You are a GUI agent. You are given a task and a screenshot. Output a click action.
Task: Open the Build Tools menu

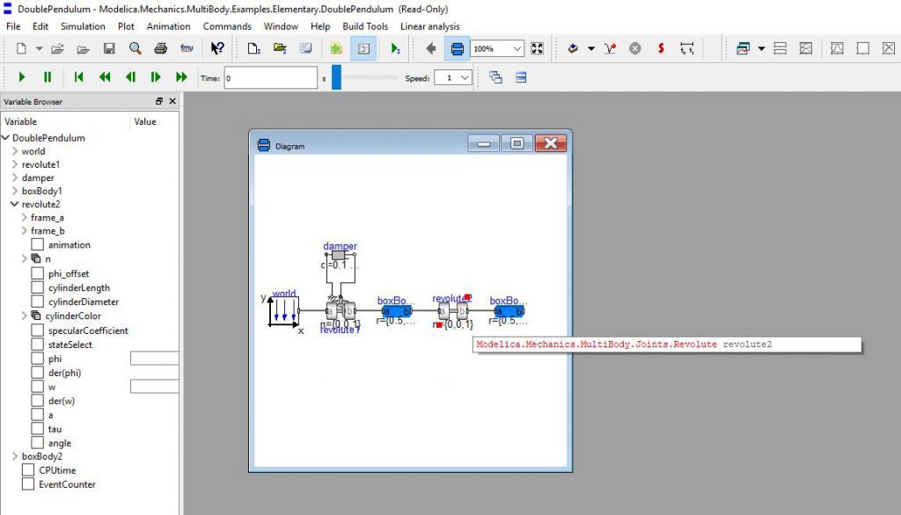(365, 26)
